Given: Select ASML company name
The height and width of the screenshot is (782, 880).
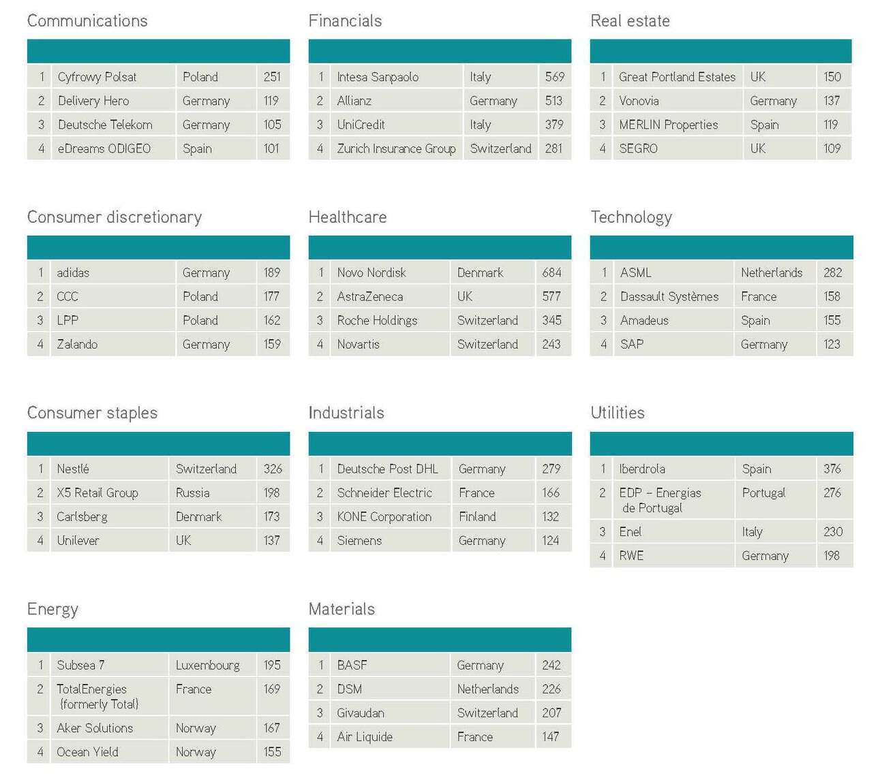Looking at the screenshot, I should 636,272.
